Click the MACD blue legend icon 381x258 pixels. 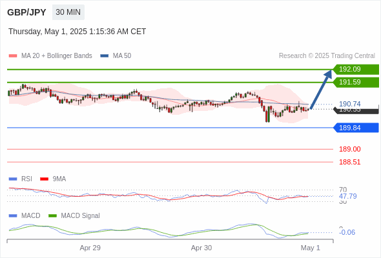pos(13,216)
